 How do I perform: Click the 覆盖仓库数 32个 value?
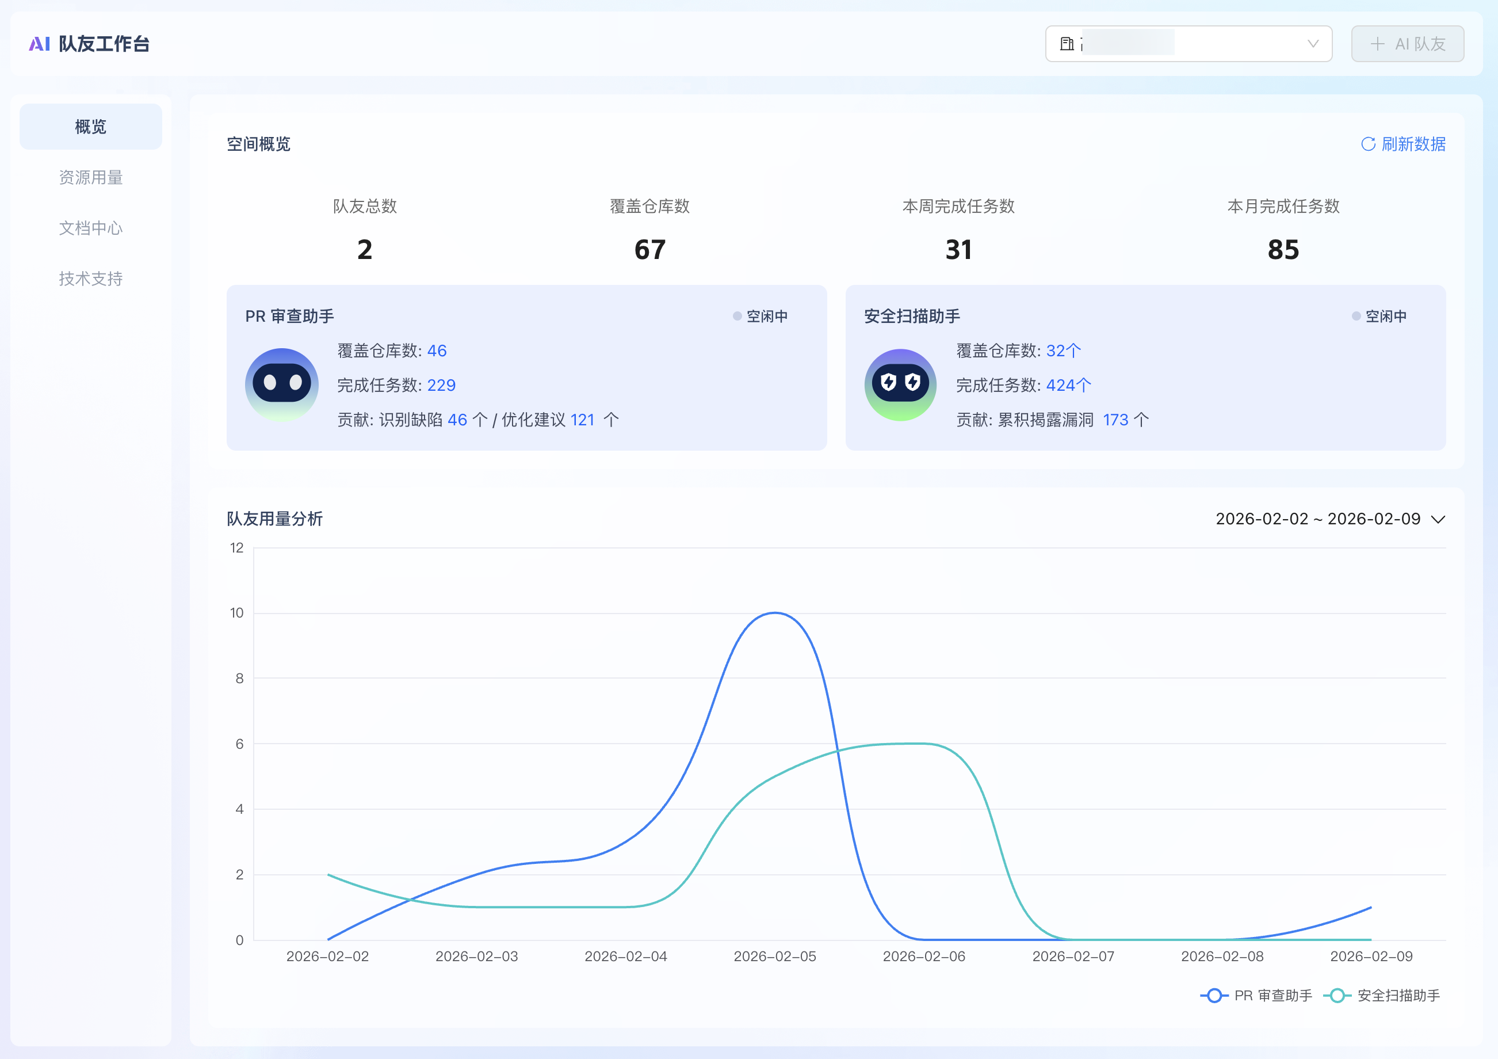[1064, 351]
